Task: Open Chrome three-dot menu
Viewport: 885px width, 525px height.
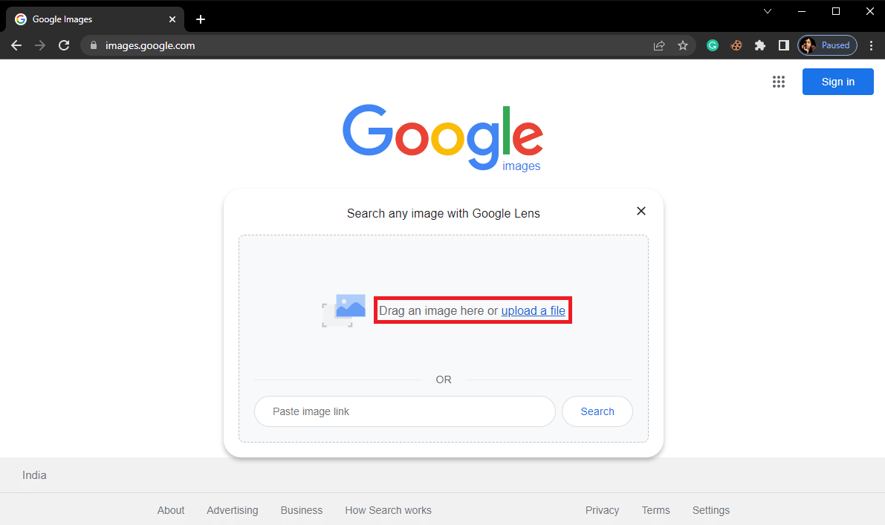Action: [x=871, y=46]
